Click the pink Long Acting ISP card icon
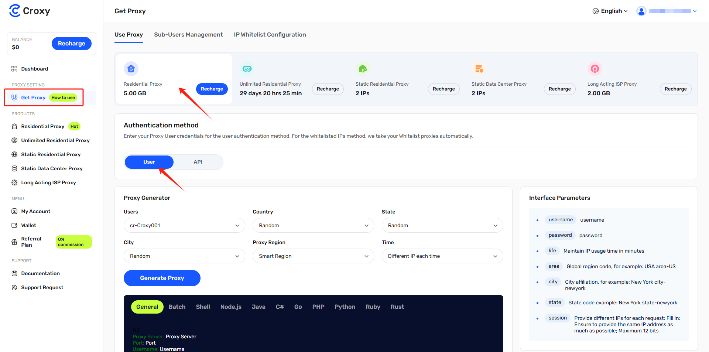 [595, 69]
